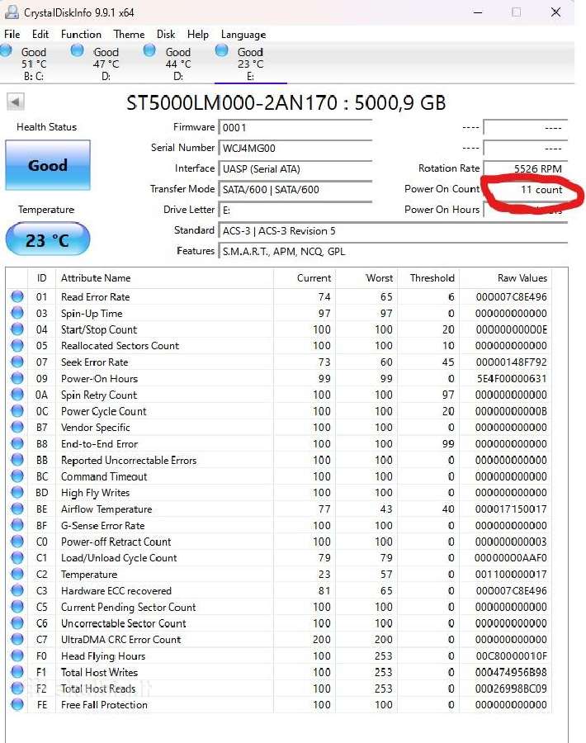The height and width of the screenshot is (743, 586).
Task: Click the Firmware field 0001
Action: (295, 127)
